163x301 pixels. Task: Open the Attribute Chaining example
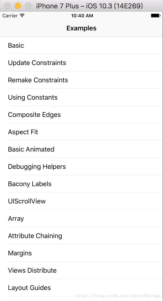click(35, 236)
